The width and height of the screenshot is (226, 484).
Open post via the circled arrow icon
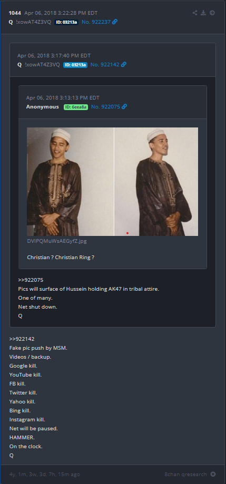click(x=212, y=13)
